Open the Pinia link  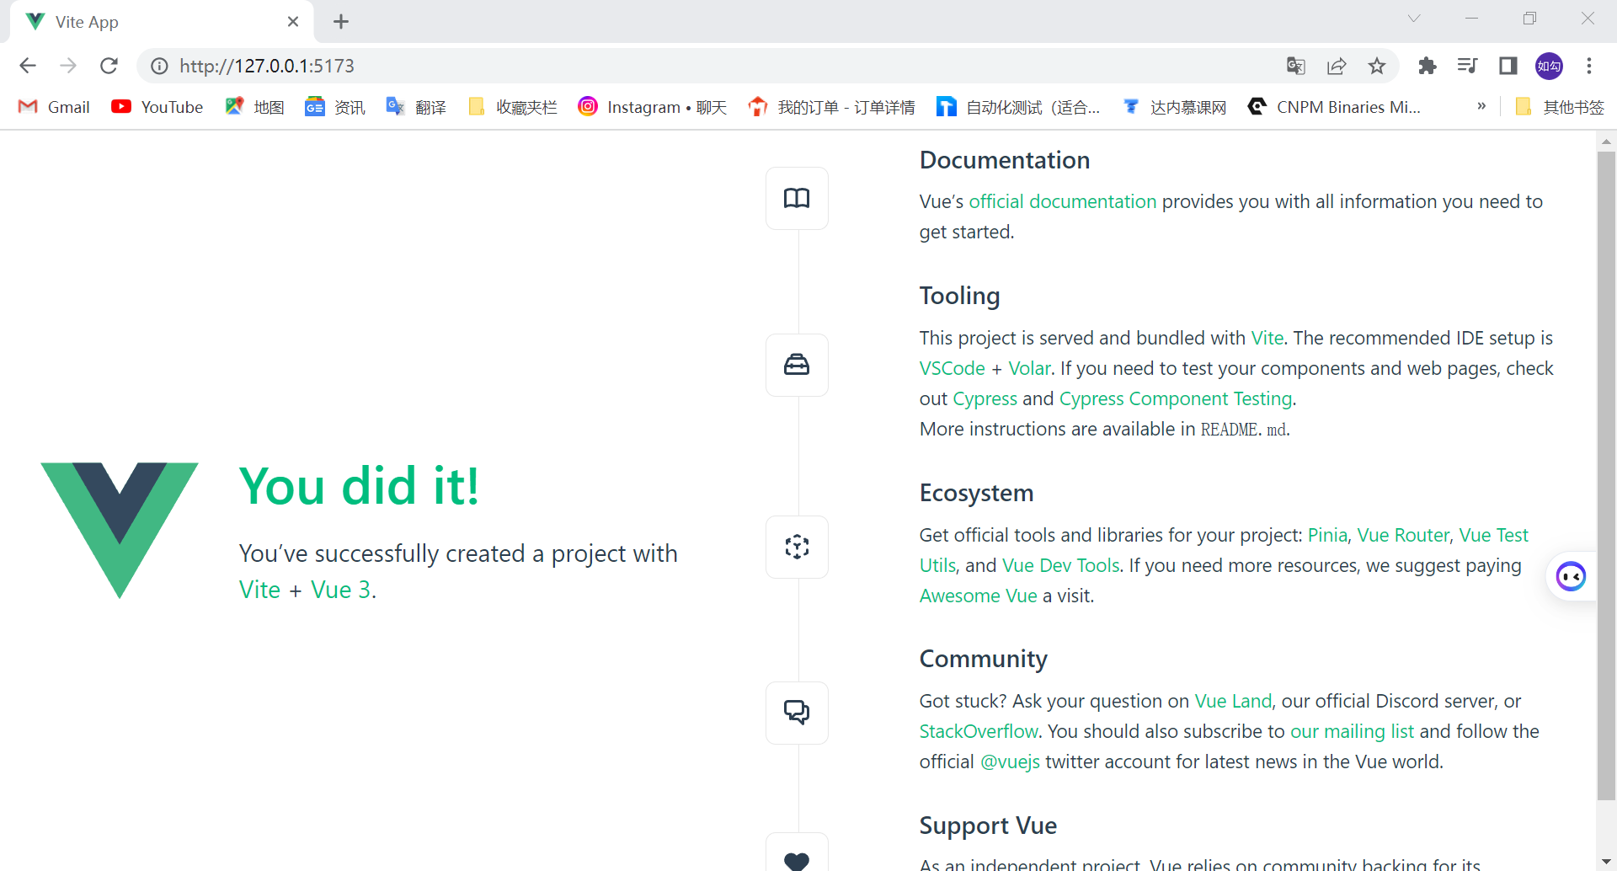(x=1327, y=535)
